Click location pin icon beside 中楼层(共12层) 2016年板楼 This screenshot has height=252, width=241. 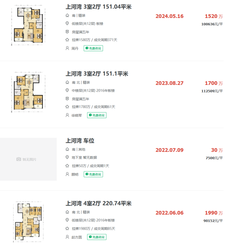(x=67, y=91)
